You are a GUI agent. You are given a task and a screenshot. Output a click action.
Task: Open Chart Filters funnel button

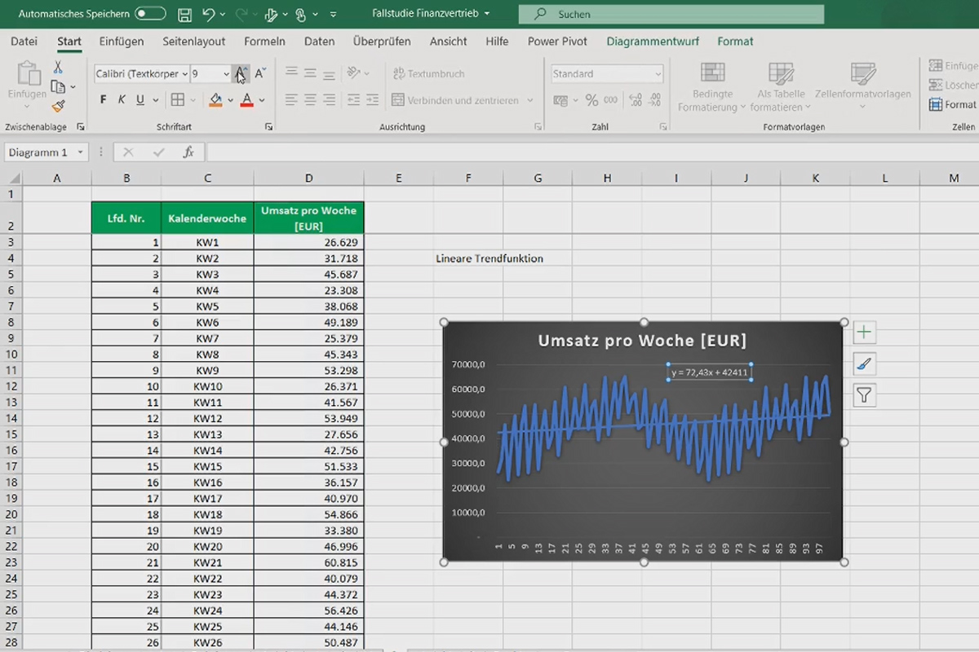click(x=864, y=395)
